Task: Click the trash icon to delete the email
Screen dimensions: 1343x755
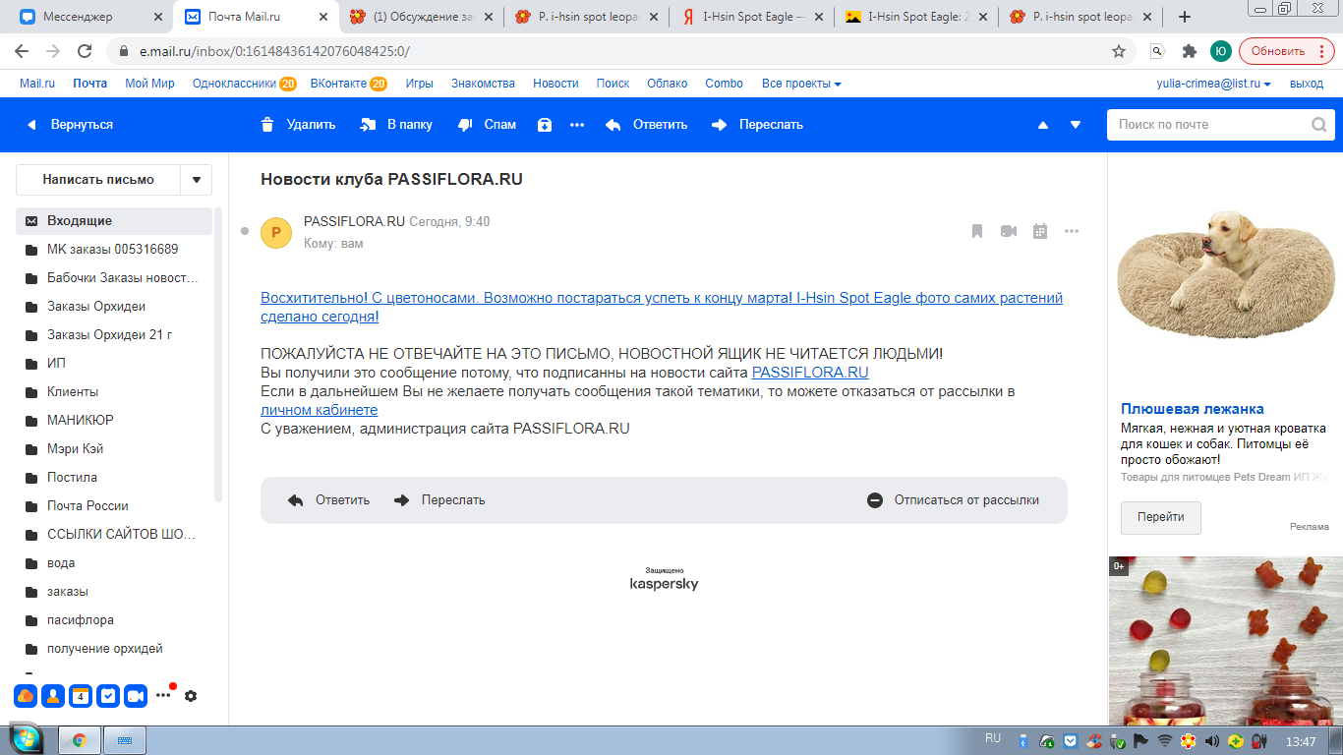Action: [267, 125]
